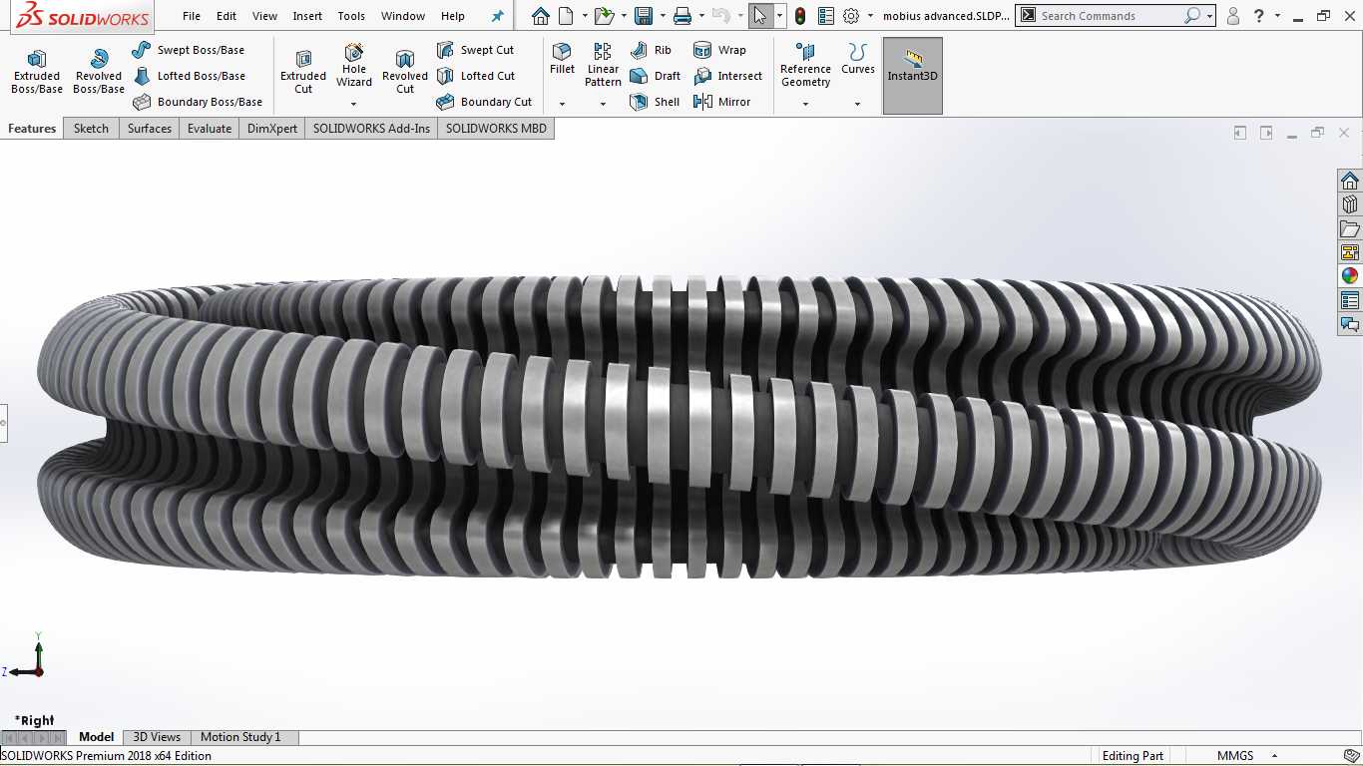Open the Insert menu
The height and width of the screenshot is (766, 1363).
pyautogui.click(x=307, y=16)
